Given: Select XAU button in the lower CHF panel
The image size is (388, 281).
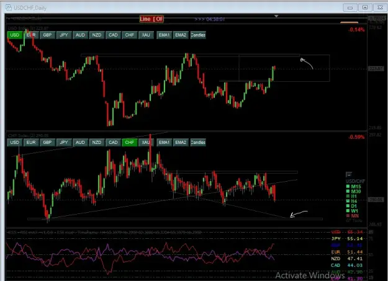Looking at the screenshot, I should [146, 143].
